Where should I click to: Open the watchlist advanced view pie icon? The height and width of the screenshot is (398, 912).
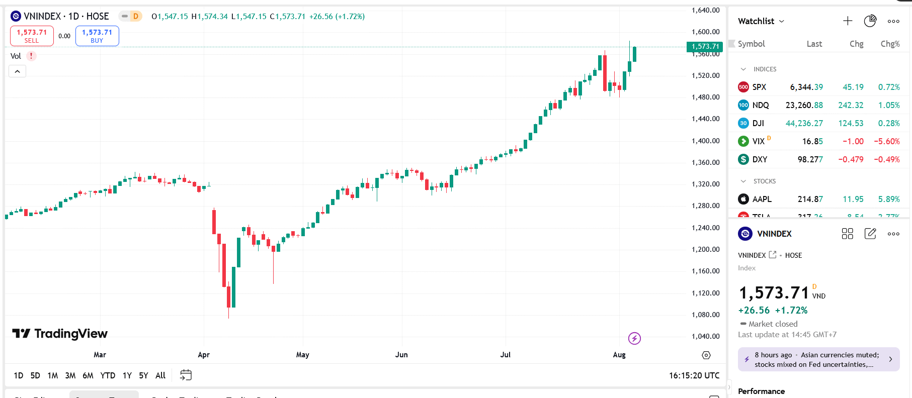click(x=870, y=21)
